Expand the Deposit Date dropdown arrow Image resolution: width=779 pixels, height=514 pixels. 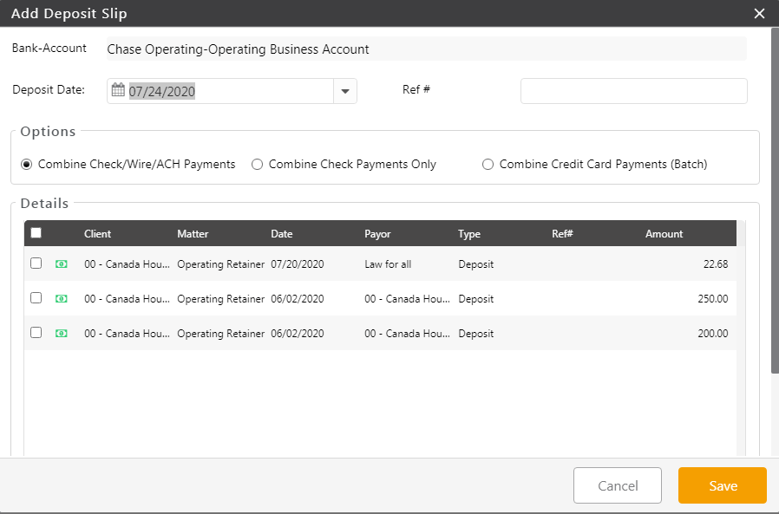[345, 91]
